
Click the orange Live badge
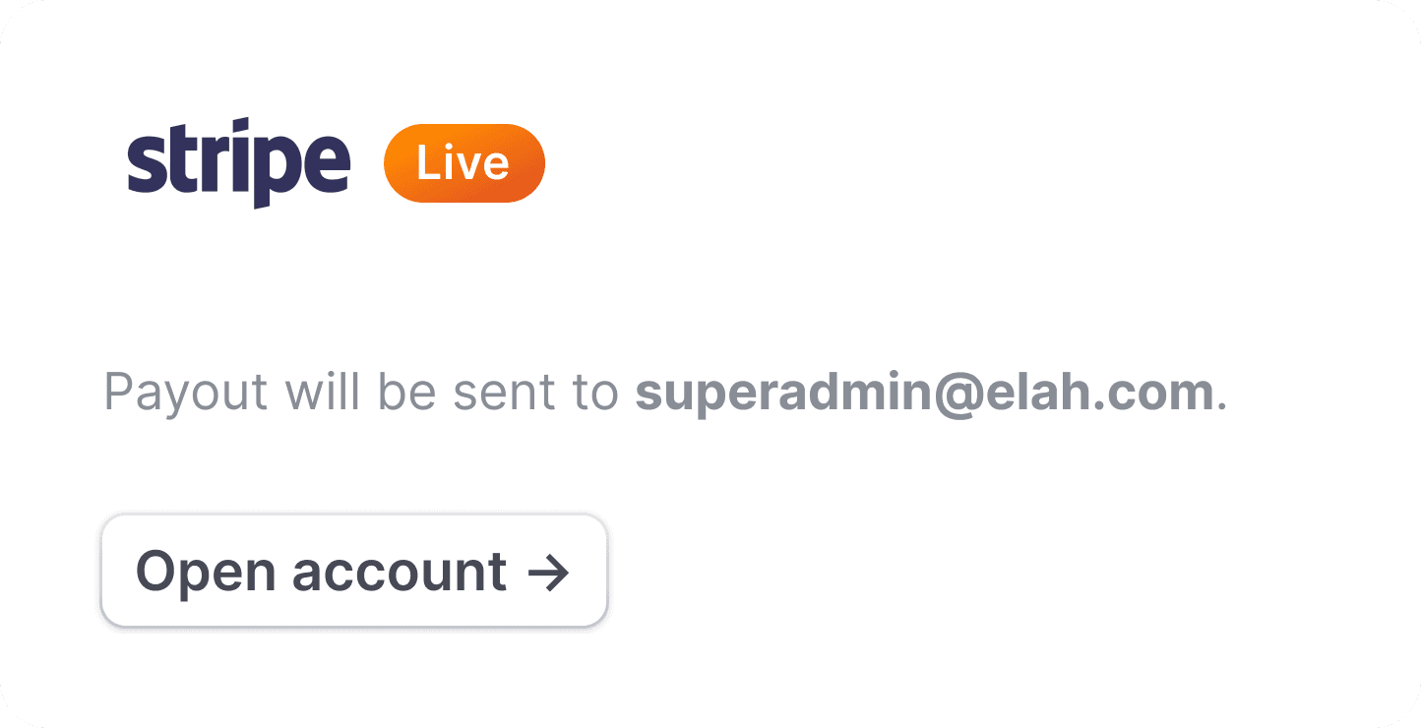tap(464, 163)
